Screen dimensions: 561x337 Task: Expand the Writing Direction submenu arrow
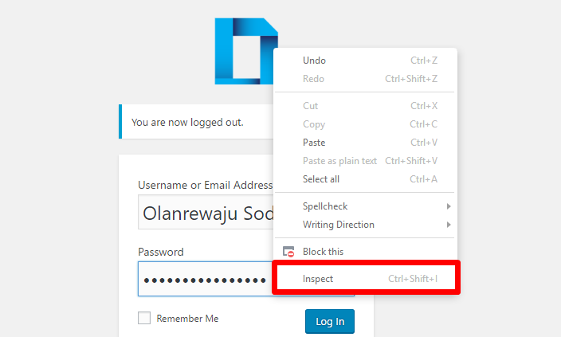449,225
